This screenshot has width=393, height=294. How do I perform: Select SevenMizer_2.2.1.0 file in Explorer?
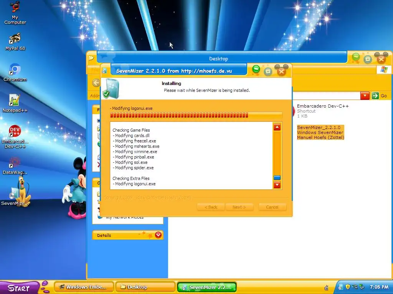click(320, 132)
